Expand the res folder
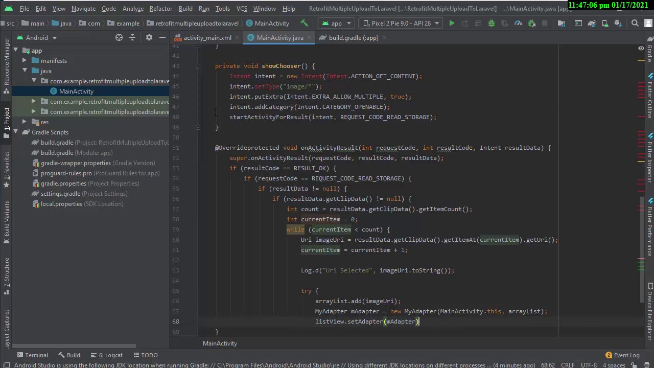654x368 pixels. coord(25,122)
